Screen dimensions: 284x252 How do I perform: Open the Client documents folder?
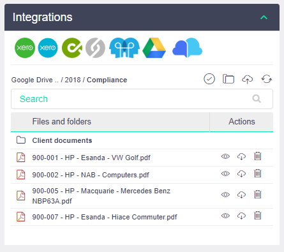62,140
